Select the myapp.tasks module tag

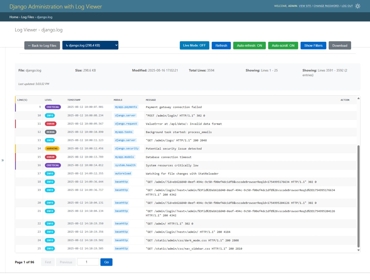click(x=124, y=132)
